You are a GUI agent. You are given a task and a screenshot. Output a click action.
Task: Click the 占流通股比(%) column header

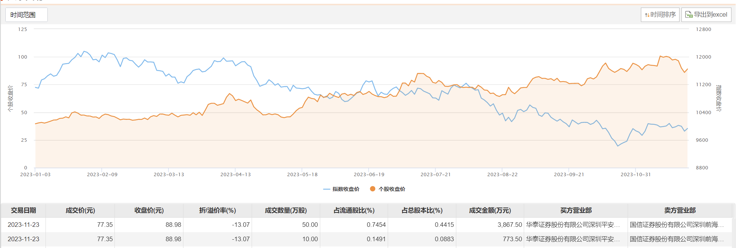point(354,211)
